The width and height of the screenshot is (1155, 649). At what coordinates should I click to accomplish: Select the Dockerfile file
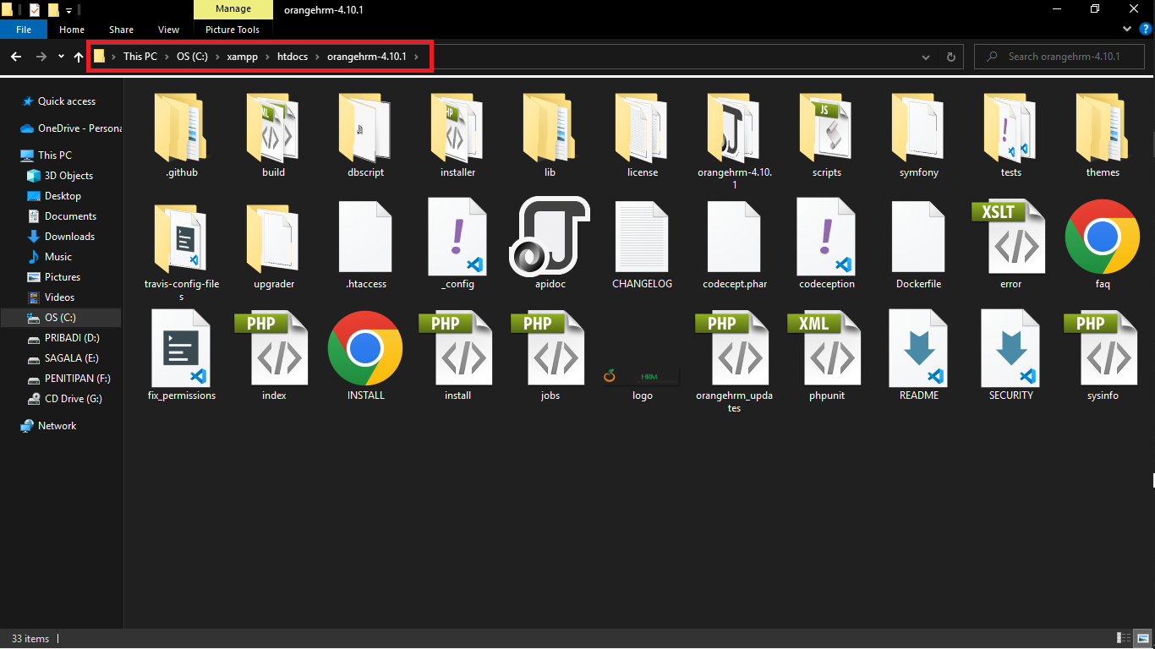(919, 247)
